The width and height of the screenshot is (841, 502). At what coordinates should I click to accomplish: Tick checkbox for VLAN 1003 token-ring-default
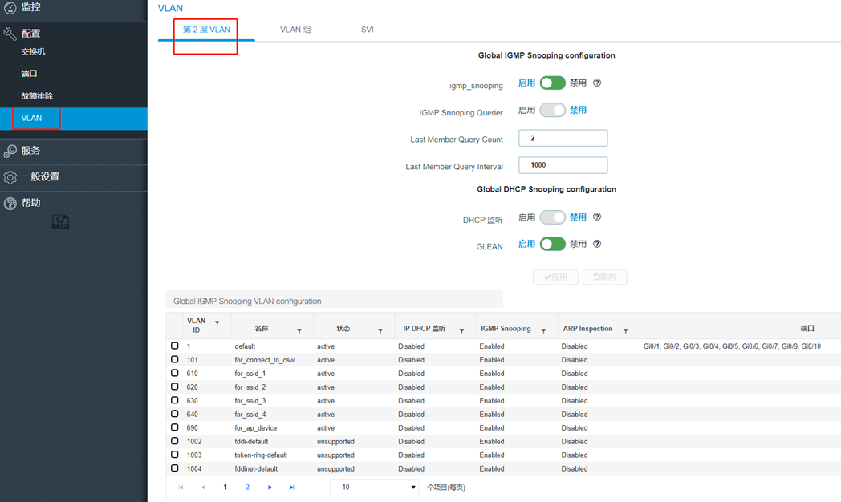[x=175, y=455]
